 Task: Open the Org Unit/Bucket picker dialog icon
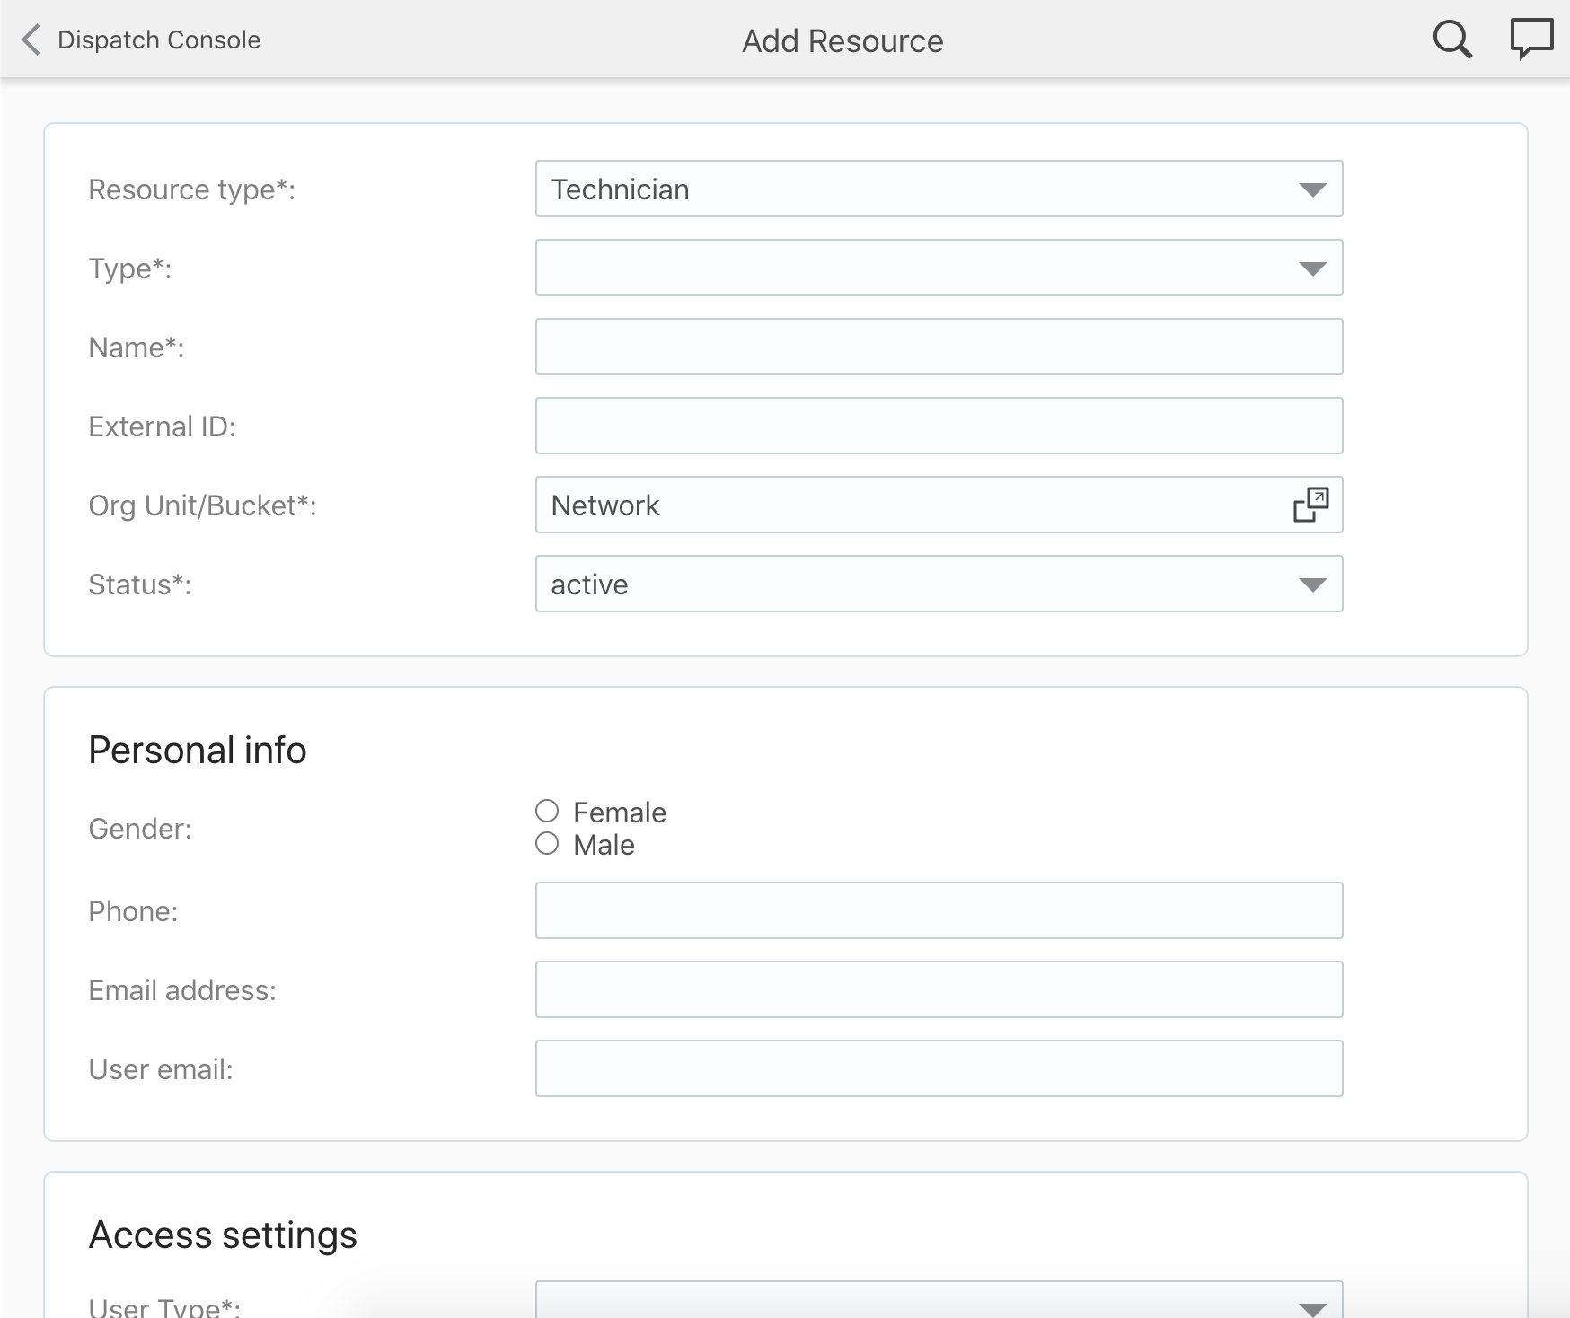pyautogui.click(x=1310, y=505)
